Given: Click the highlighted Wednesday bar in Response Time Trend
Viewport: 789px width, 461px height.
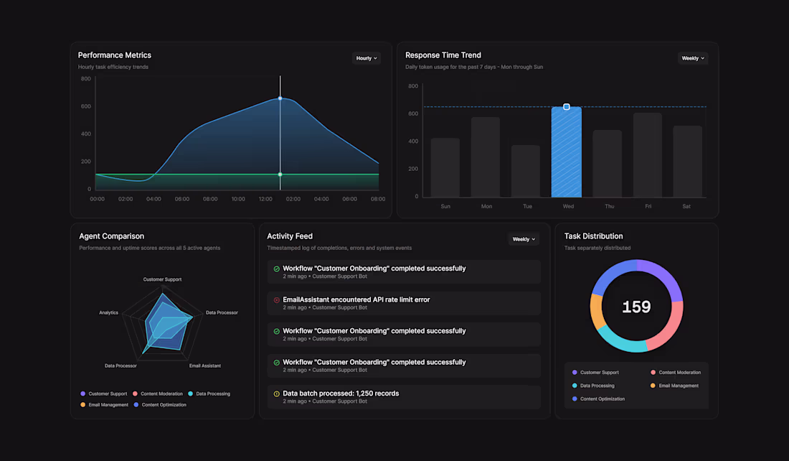Looking at the screenshot, I should pyautogui.click(x=567, y=151).
